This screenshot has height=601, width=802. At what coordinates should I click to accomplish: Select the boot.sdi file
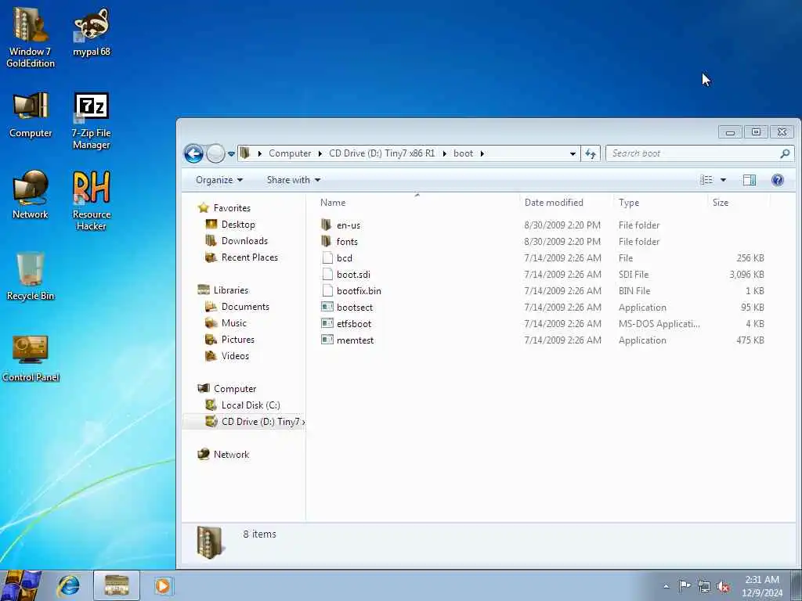(353, 275)
